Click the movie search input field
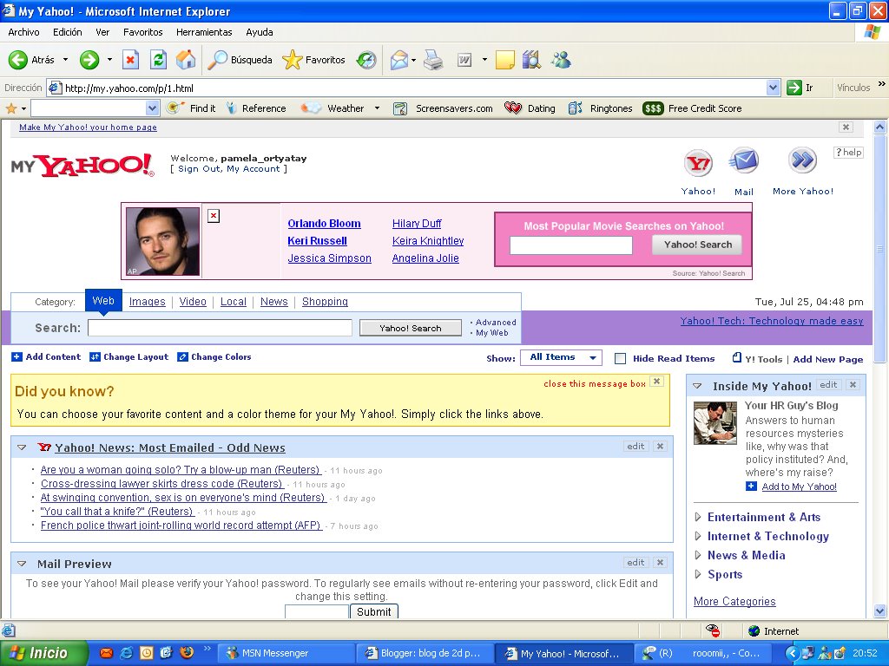This screenshot has width=889, height=666. pyautogui.click(x=571, y=245)
